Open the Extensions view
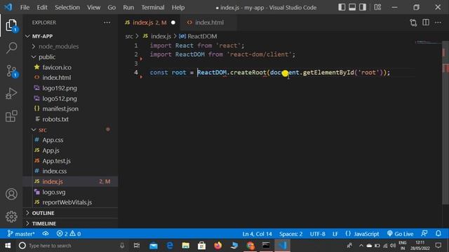 click(11, 116)
